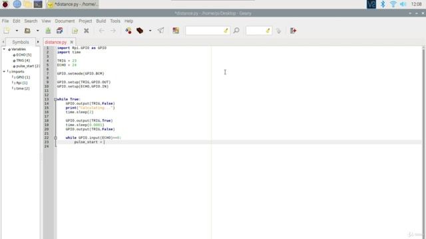The image size is (426, 239).
Task: Open the Document menu
Action: (65, 21)
